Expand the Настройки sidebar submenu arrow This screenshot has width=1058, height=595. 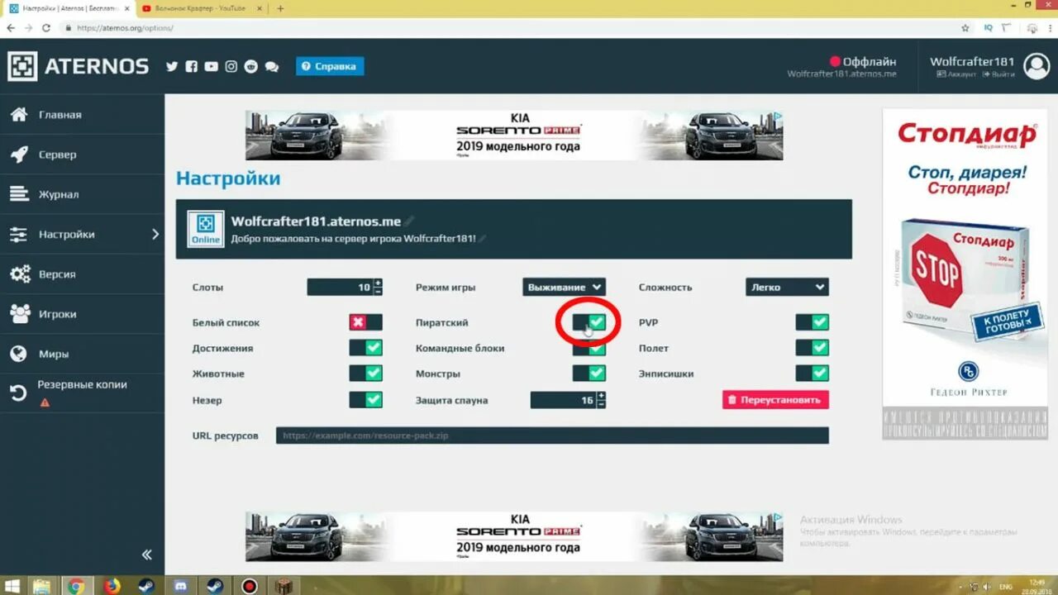point(155,235)
